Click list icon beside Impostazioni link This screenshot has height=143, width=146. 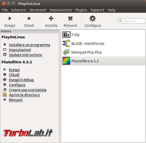5,50
